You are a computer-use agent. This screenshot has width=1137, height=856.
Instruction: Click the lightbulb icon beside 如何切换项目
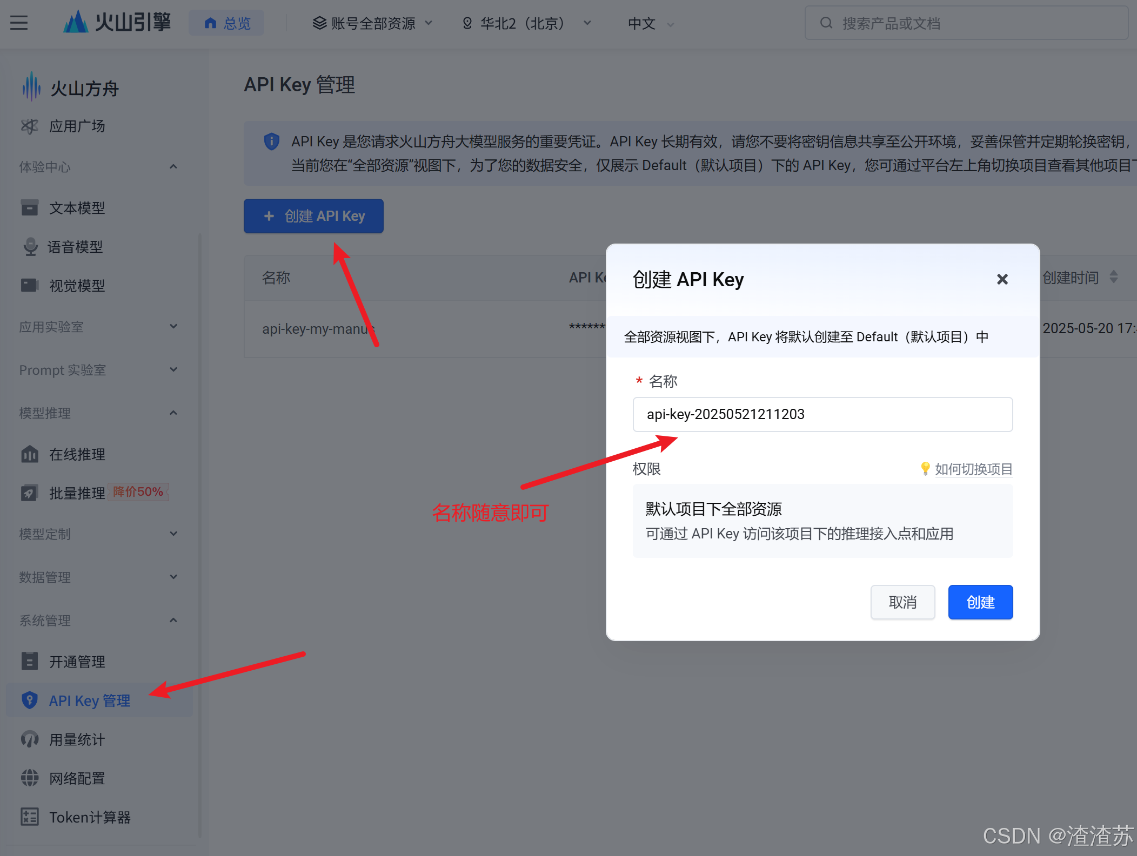coord(925,468)
